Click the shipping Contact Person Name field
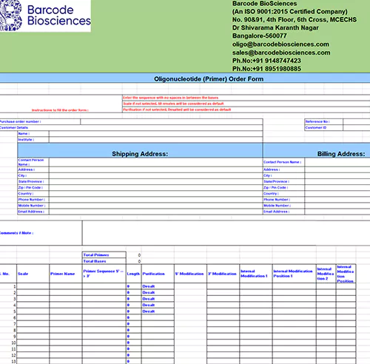370x364 pixels. pyautogui.click(x=156, y=162)
